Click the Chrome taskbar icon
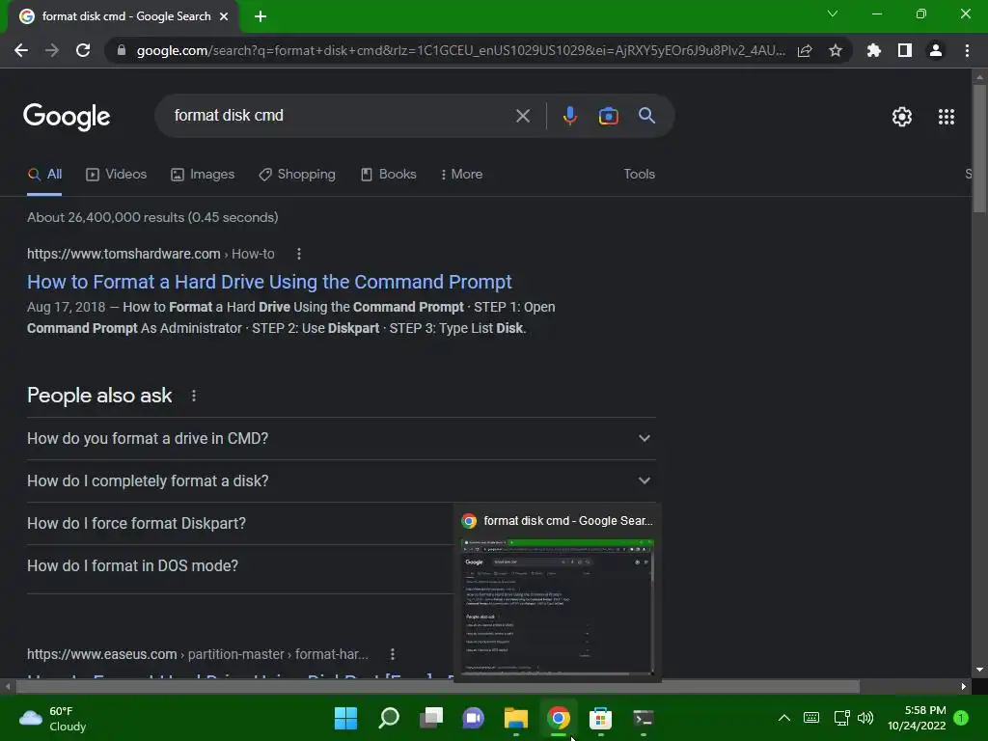Screen dimensions: 988x741 click(559, 718)
